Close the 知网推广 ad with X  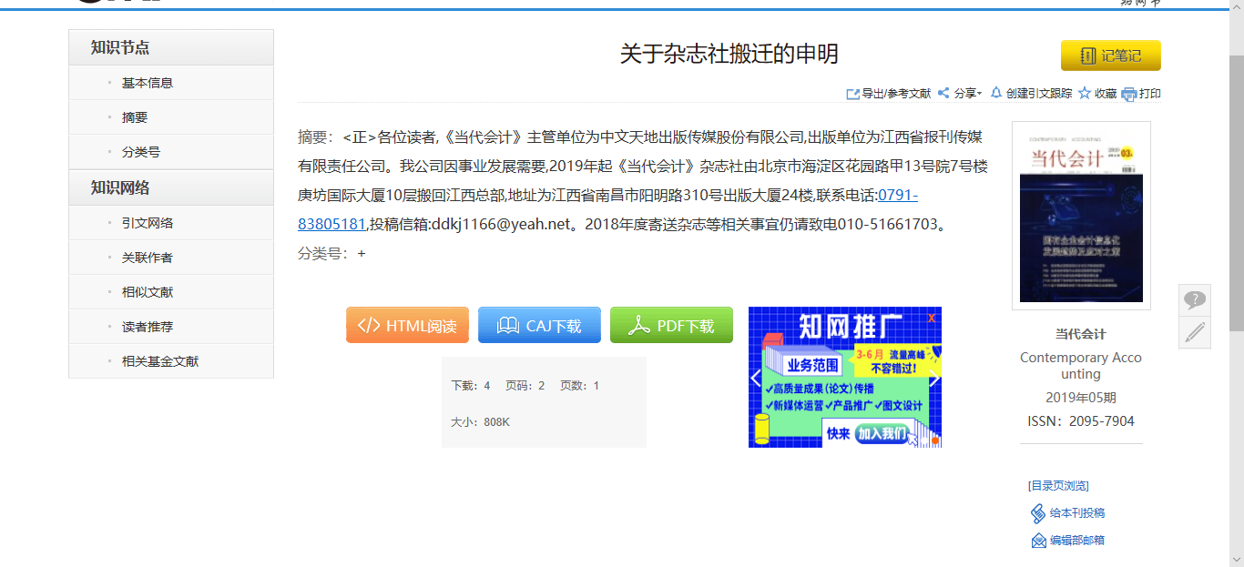click(x=932, y=318)
